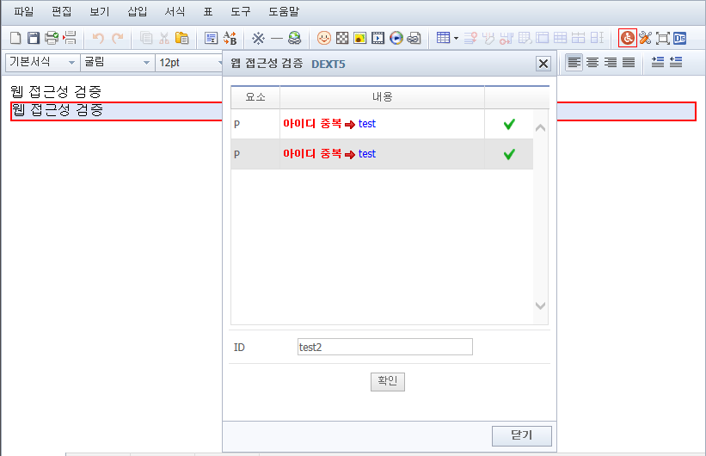This screenshot has height=456, width=706.
Task: Toggle full screen with the expand icon
Action: point(662,38)
